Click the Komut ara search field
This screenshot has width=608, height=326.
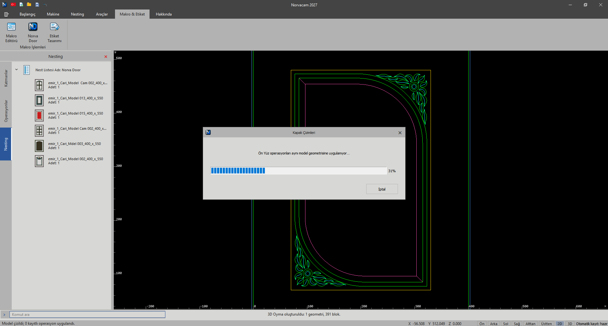[x=87, y=314]
